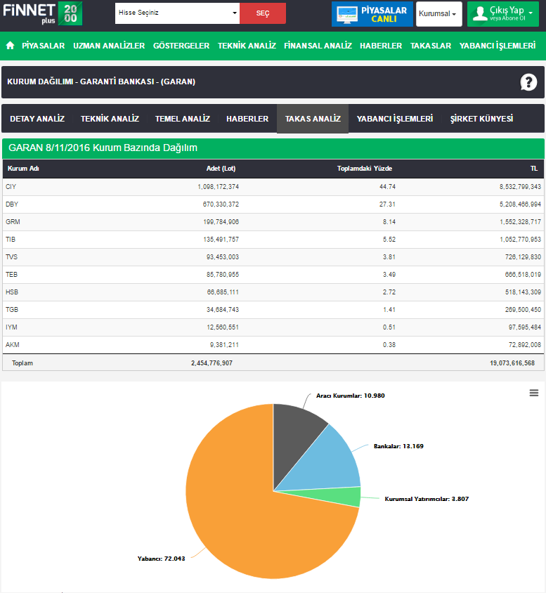Select the CIY row name

[x=11, y=187]
